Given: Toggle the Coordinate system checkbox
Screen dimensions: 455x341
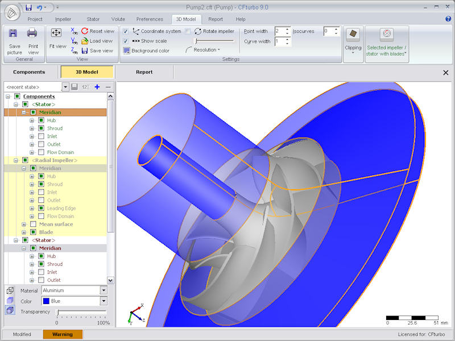Looking at the screenshot, I should 125,31.
